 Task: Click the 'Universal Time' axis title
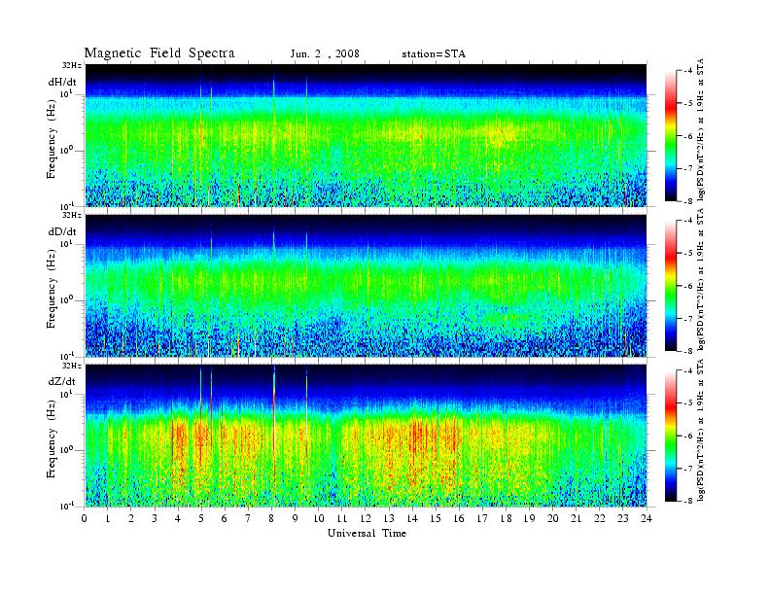pyautogui.click(x=367, y=533)
